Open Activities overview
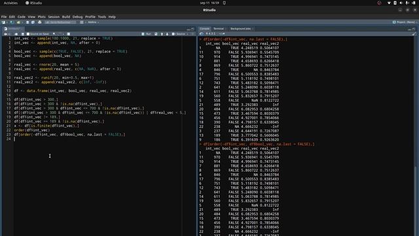Image resolution: width=419 pixels, height=236 pixels. pyautogui.click(x=10, y=3)
